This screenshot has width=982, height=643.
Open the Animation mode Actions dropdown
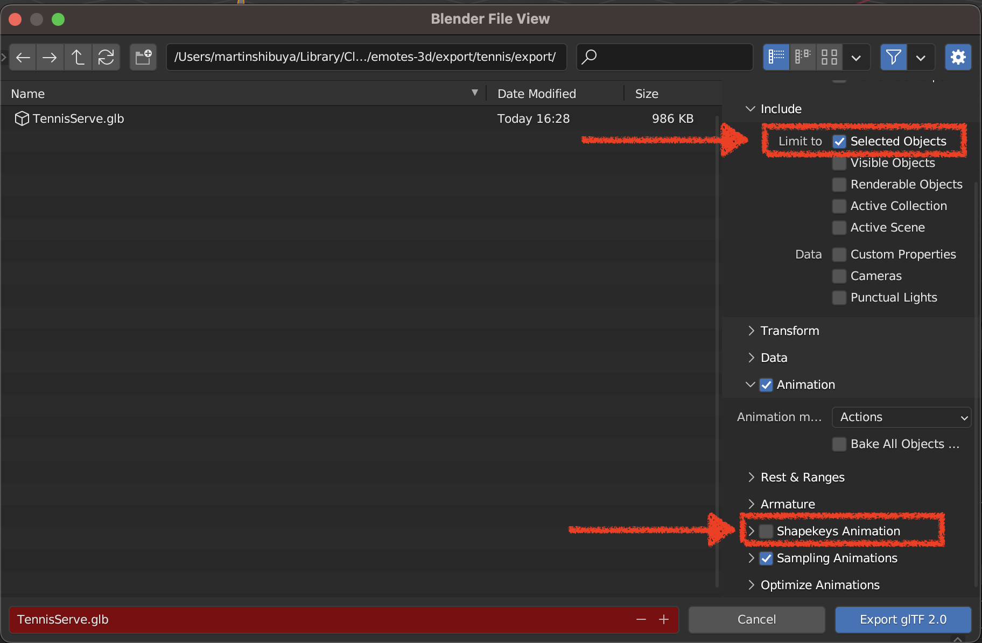point(901,417)
